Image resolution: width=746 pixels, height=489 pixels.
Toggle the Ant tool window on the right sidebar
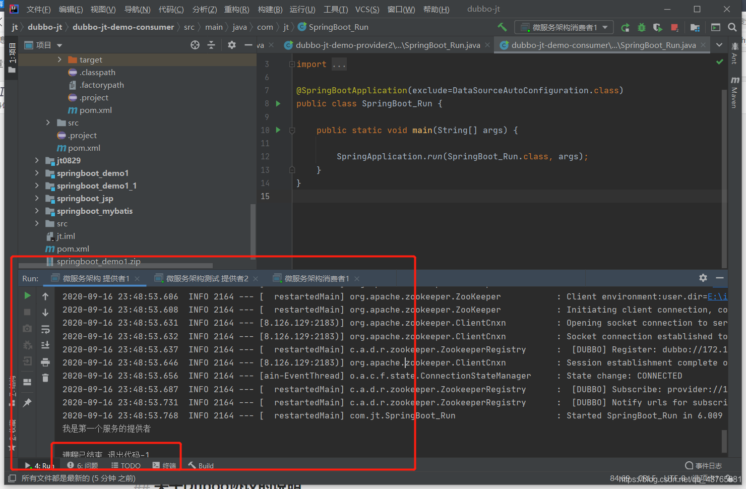point(734,53)
